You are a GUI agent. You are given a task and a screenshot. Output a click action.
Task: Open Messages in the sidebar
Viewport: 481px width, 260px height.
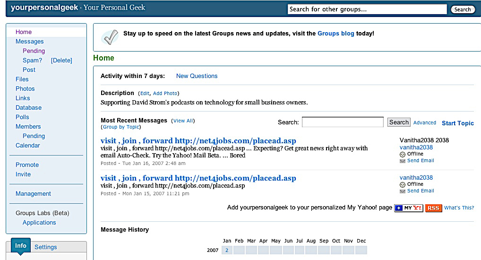click(29, 42)
